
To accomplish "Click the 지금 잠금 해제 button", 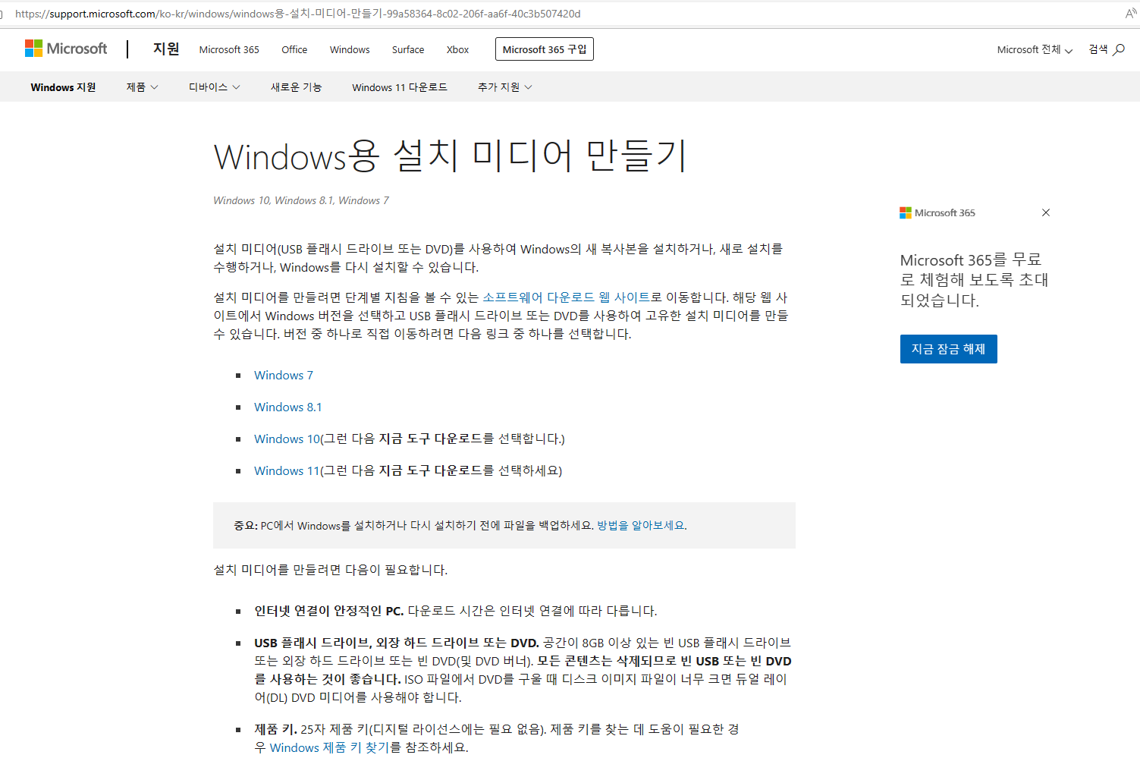I will click(x=948, y=349).
